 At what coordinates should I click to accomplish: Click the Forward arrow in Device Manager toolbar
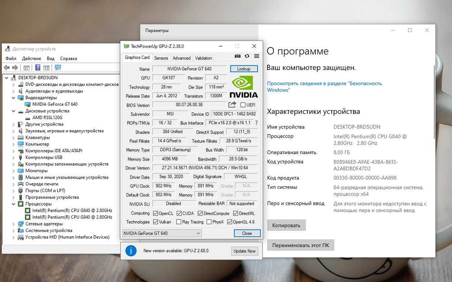click(15, 67)
